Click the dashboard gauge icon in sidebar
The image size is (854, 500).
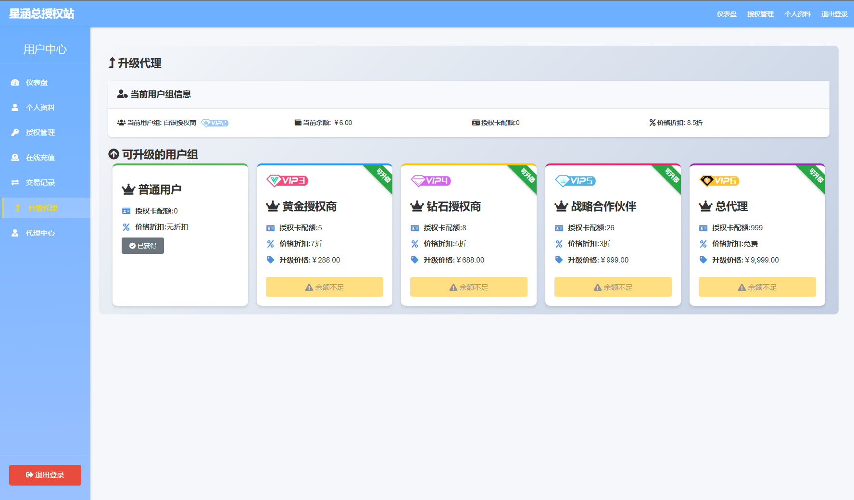[15, 83]
